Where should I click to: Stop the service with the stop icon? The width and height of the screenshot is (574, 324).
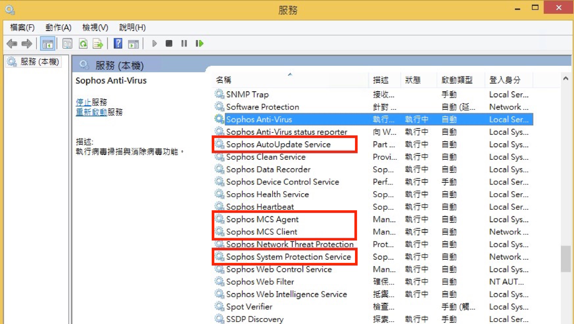tap(169, 44)
